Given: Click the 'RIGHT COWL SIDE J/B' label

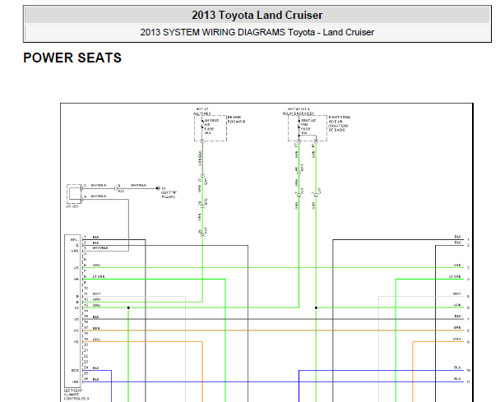Looking at the screenshot, I should tap(340, 123).
